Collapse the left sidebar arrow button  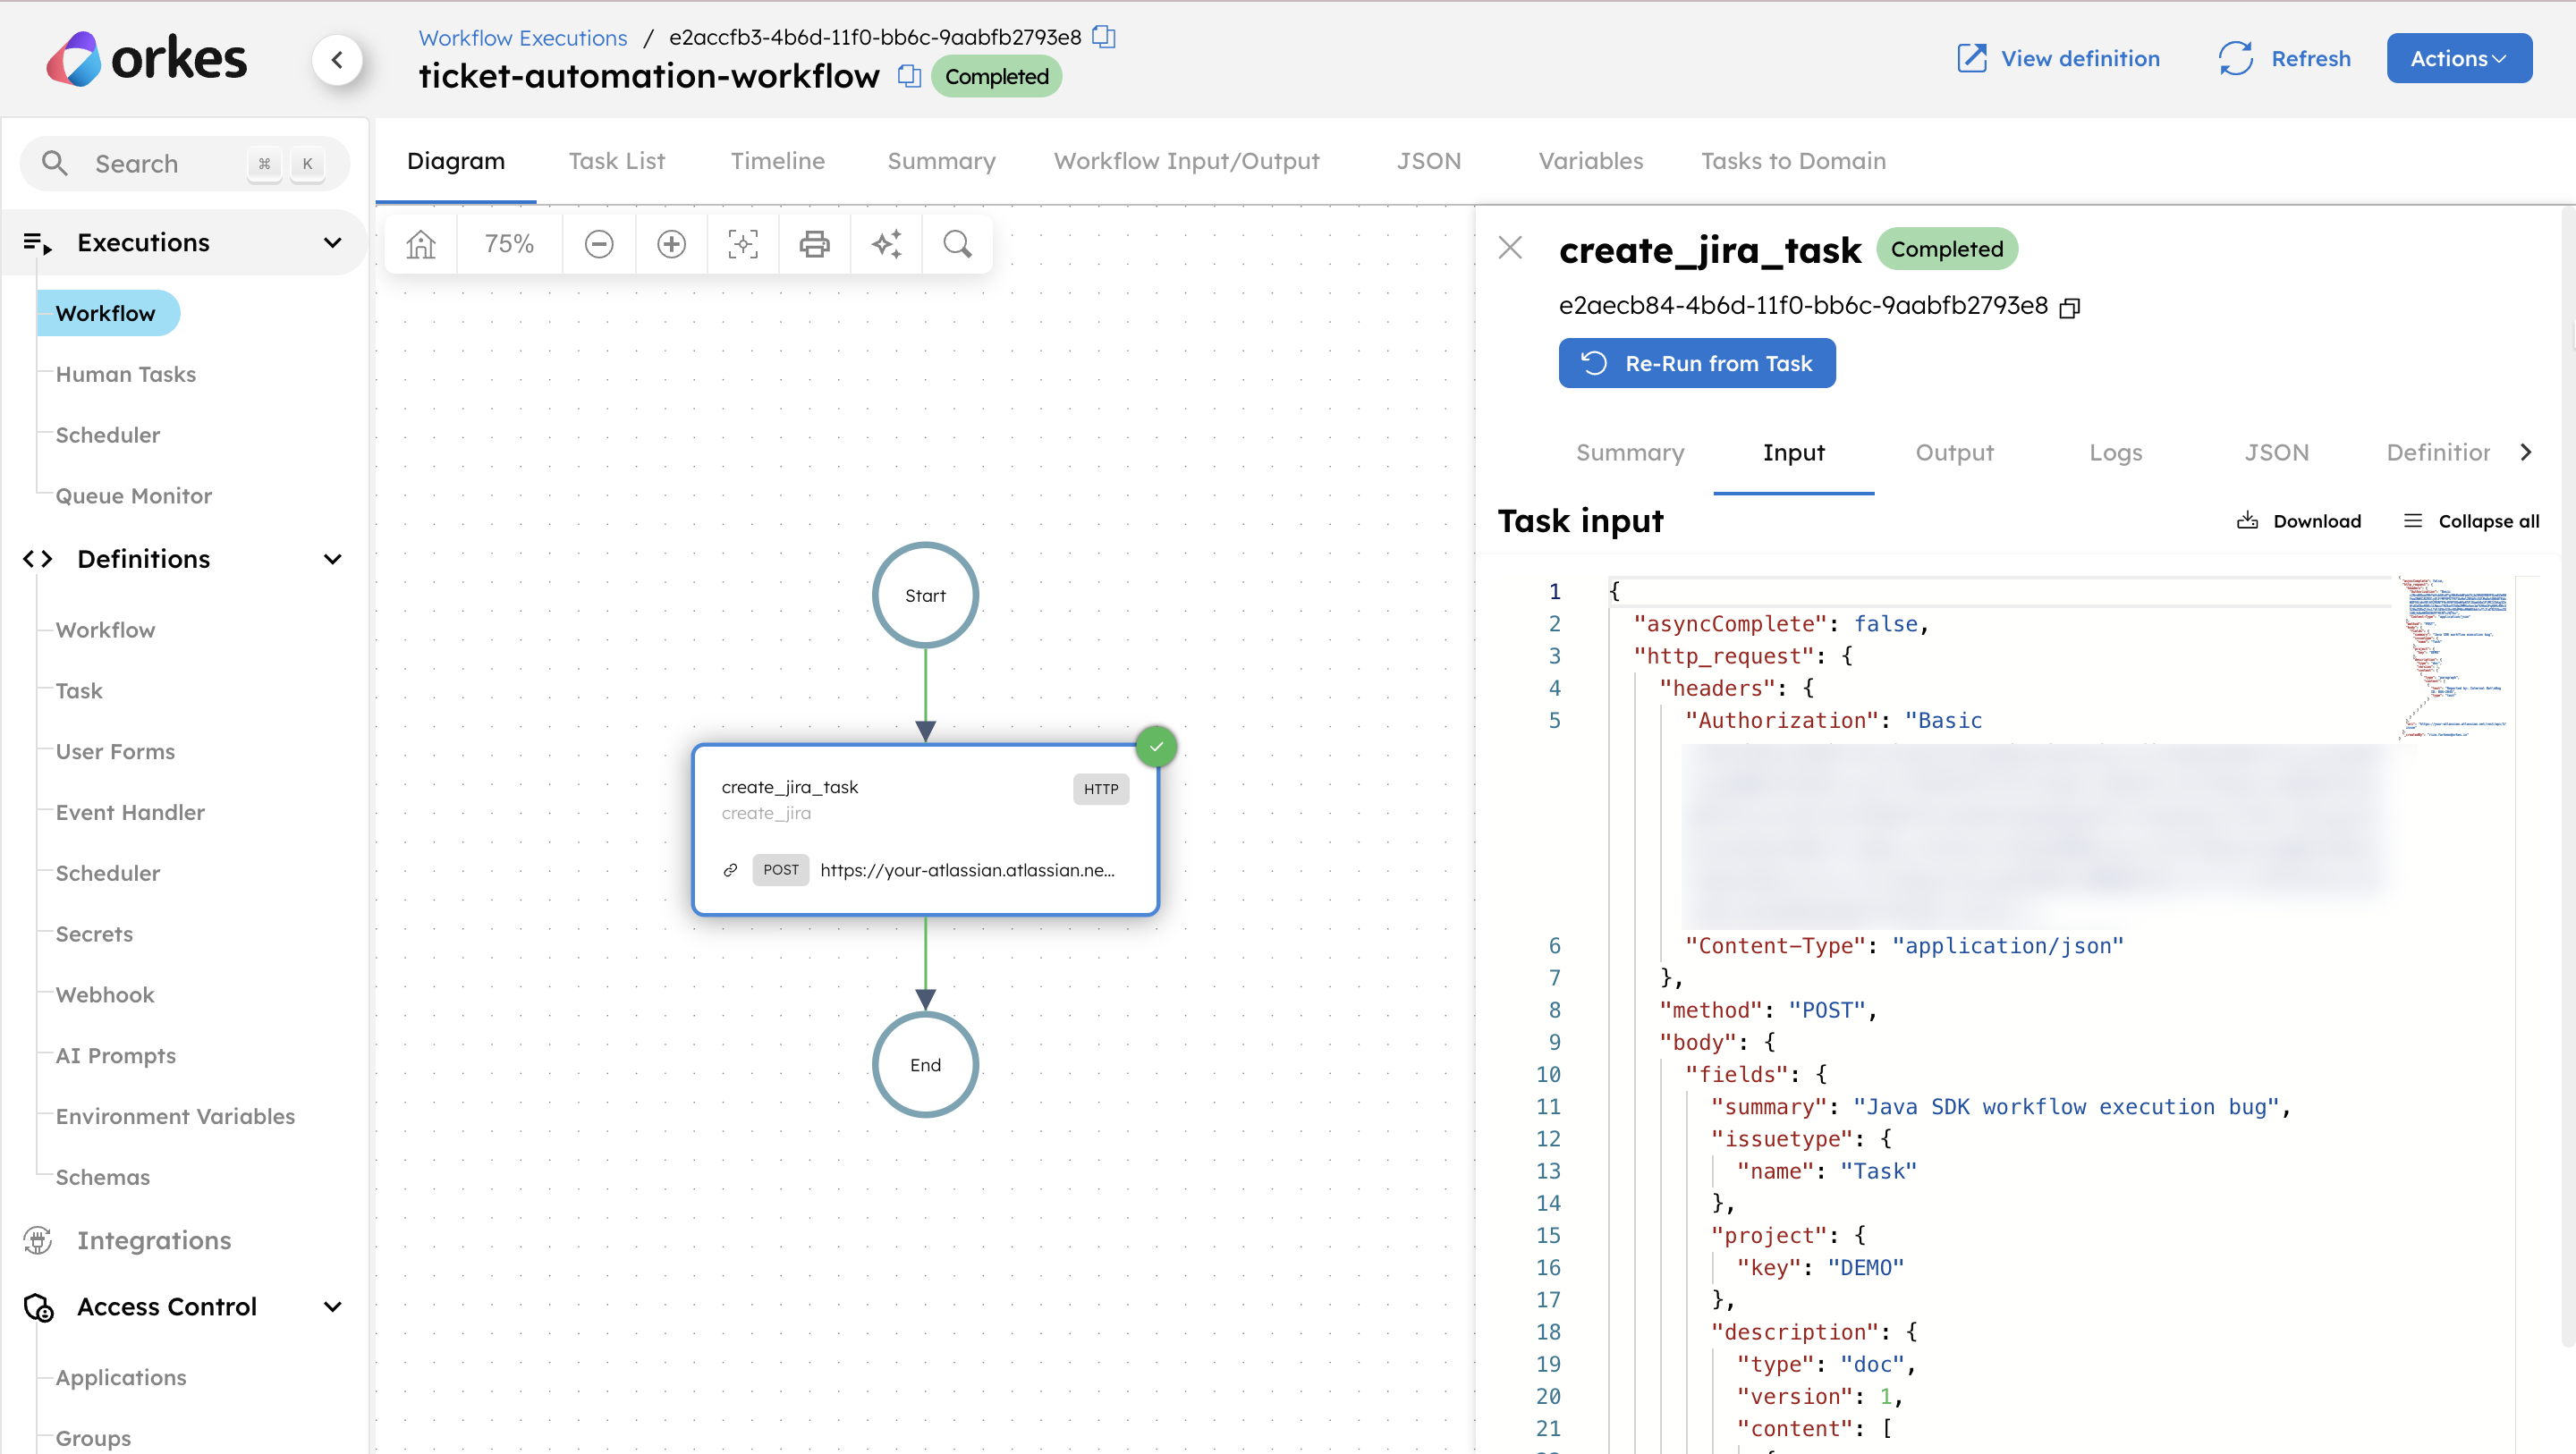point(338,60)
